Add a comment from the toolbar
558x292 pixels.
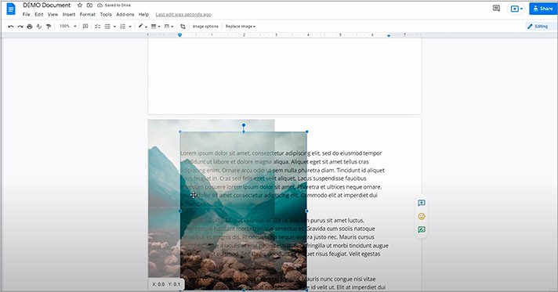[x=85, y=27]
